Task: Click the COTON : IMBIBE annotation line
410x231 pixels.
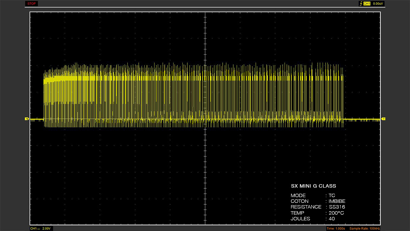Action: click(318, 201)
